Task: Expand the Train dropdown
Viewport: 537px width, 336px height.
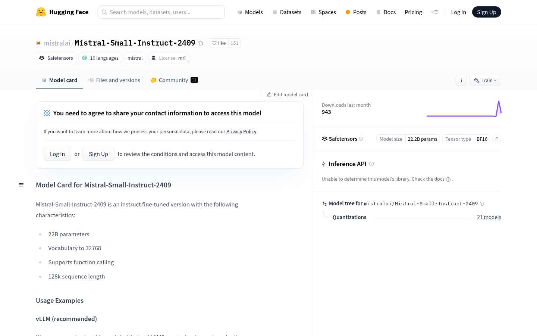Action: click(x=485, y=80)
